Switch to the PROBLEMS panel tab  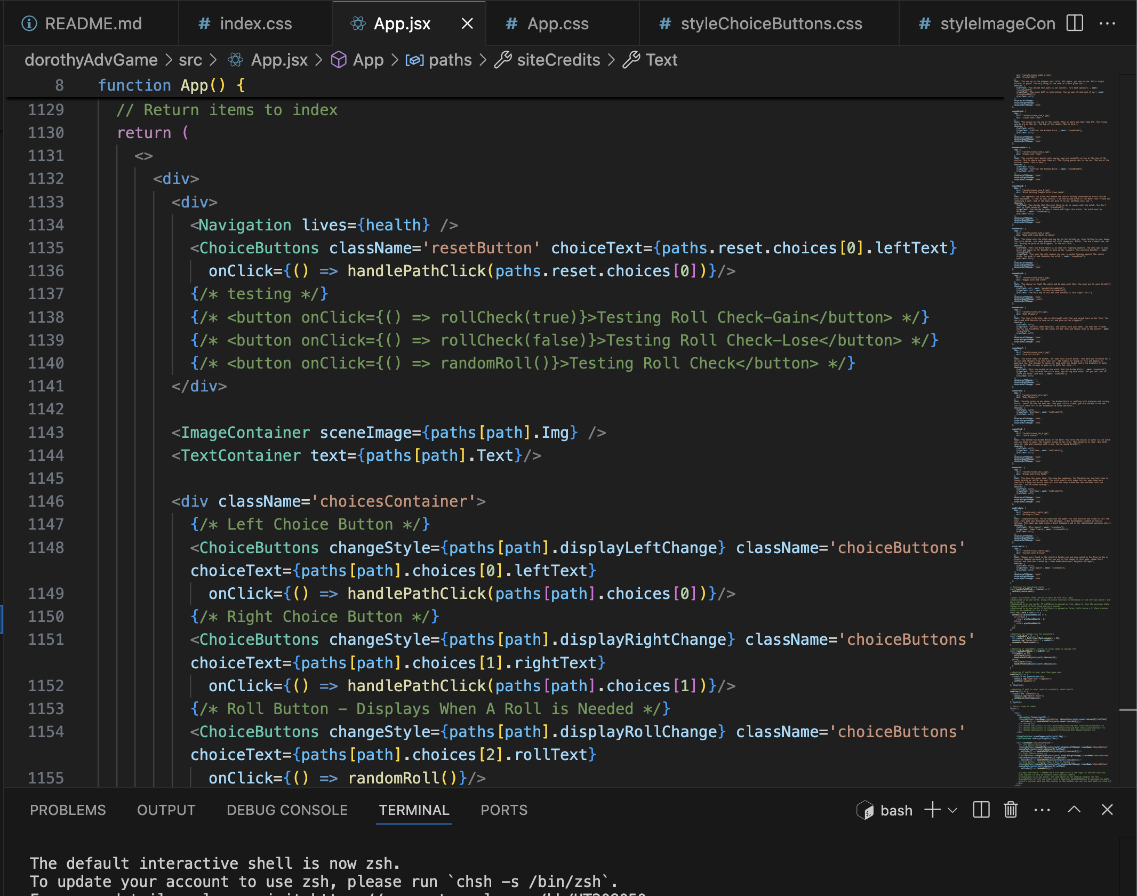click(68, 810)
